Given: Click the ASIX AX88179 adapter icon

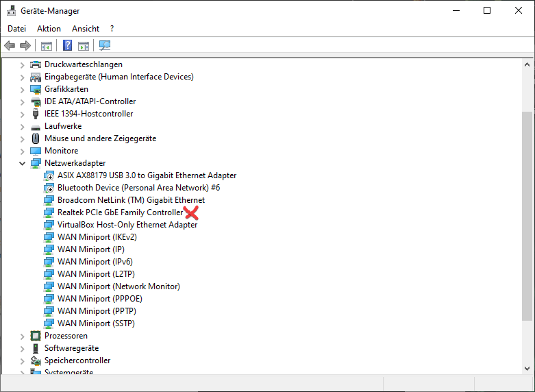Looking at the screenshot, I should point(49,175).
